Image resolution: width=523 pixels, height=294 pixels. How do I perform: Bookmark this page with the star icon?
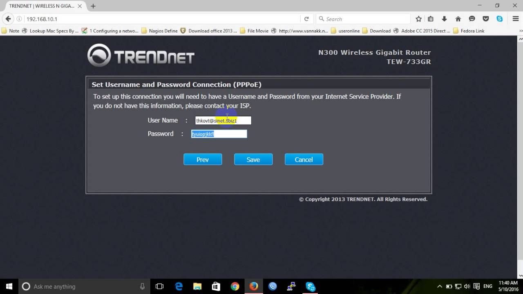point(418,19)
